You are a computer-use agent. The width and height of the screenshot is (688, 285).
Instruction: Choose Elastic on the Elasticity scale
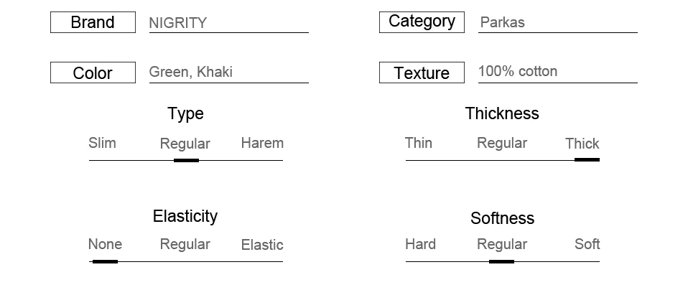(262, 245)
